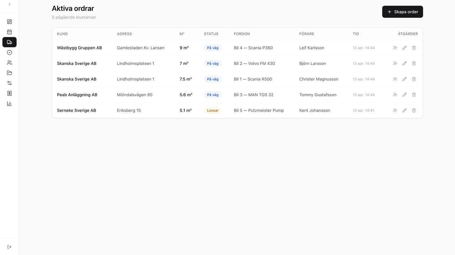Select the Peab Anläggning AB customer name
The height and width of the screenshot is (255, 455).
[x=77, y=95]
